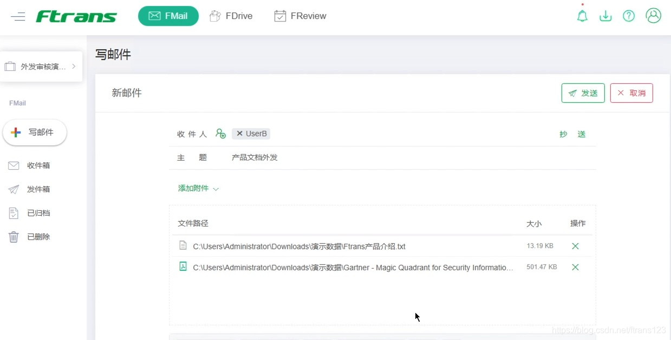Open the 发件箱 sent folder
Image resolution: width=671 pixels, height=340 pixels.
pos(29,189)
